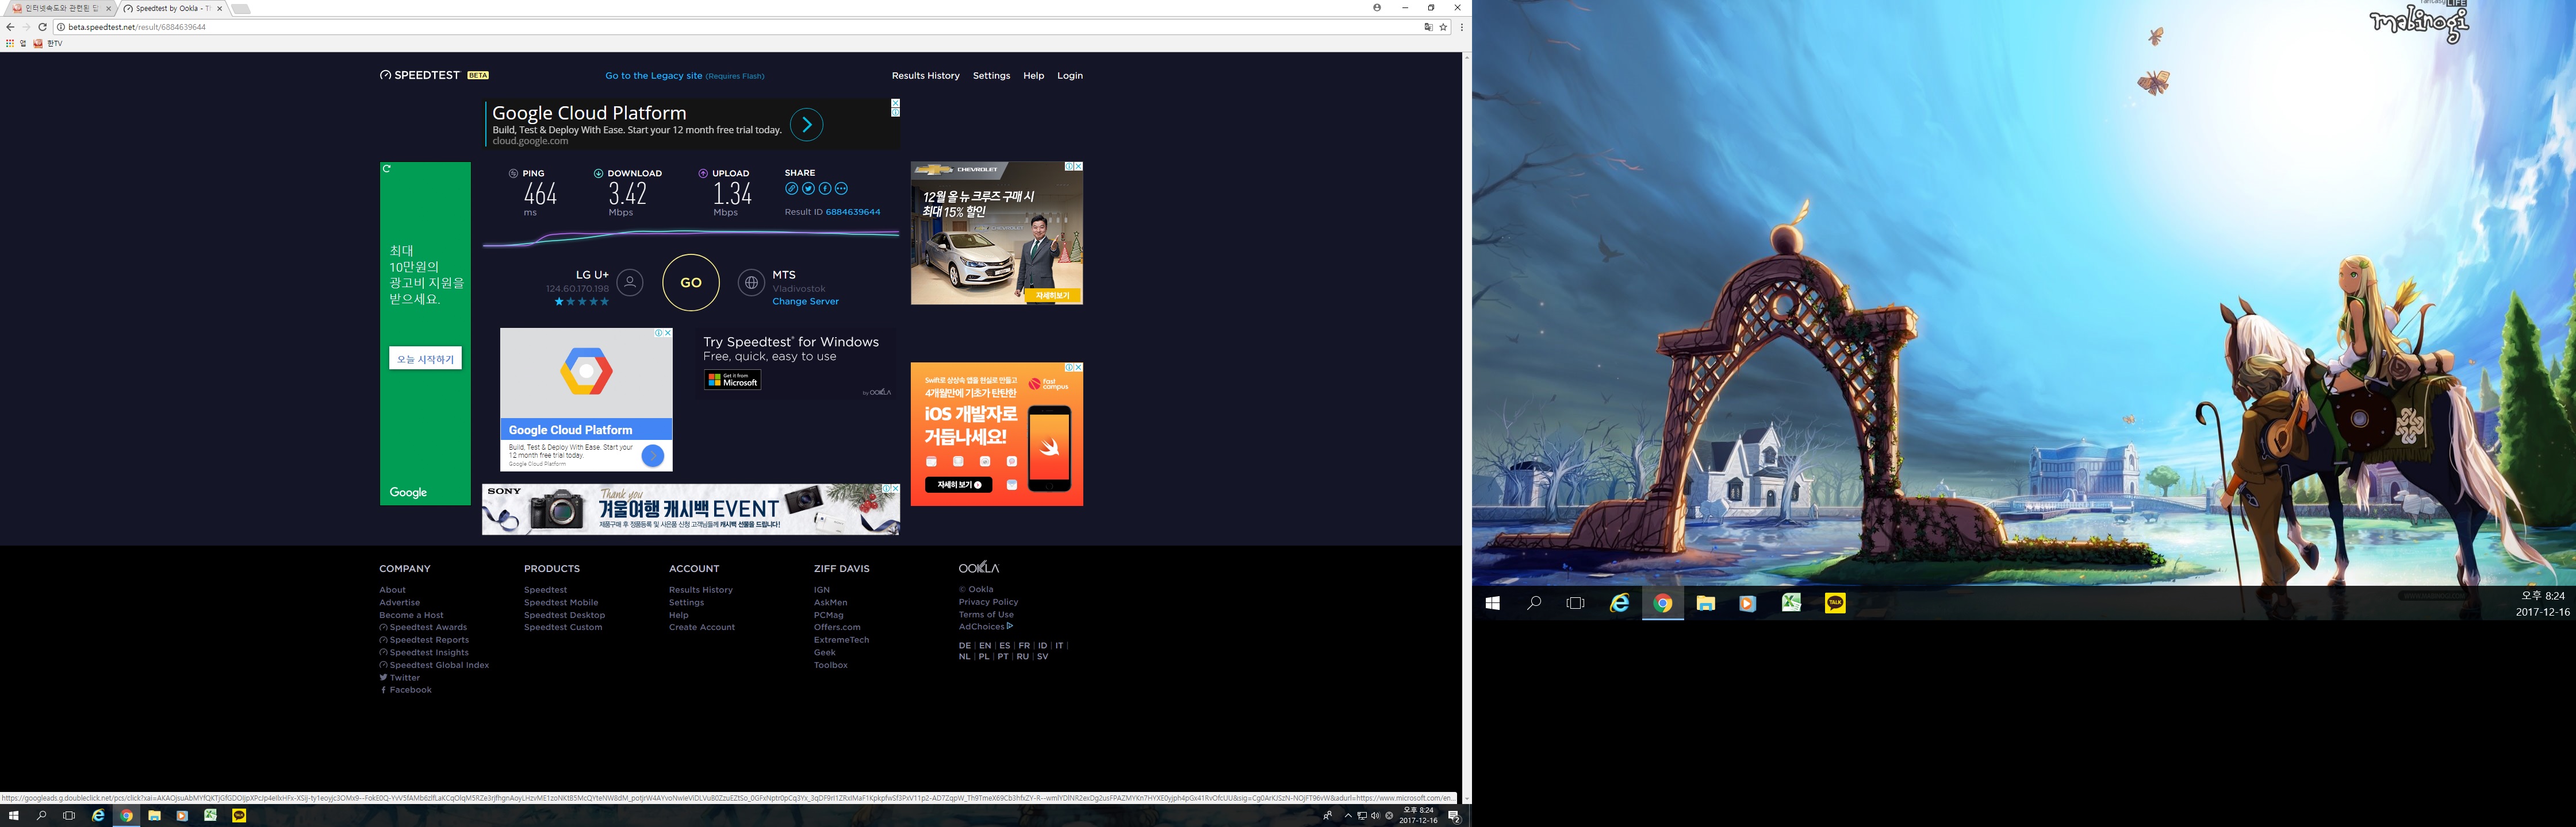
Task: Click the Change Server link
Action: click(x=805, y=302)
